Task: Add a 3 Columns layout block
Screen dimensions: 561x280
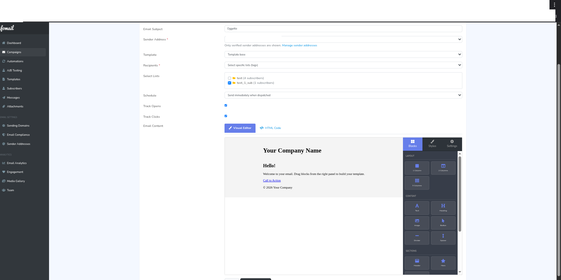Action: [417, 183]
